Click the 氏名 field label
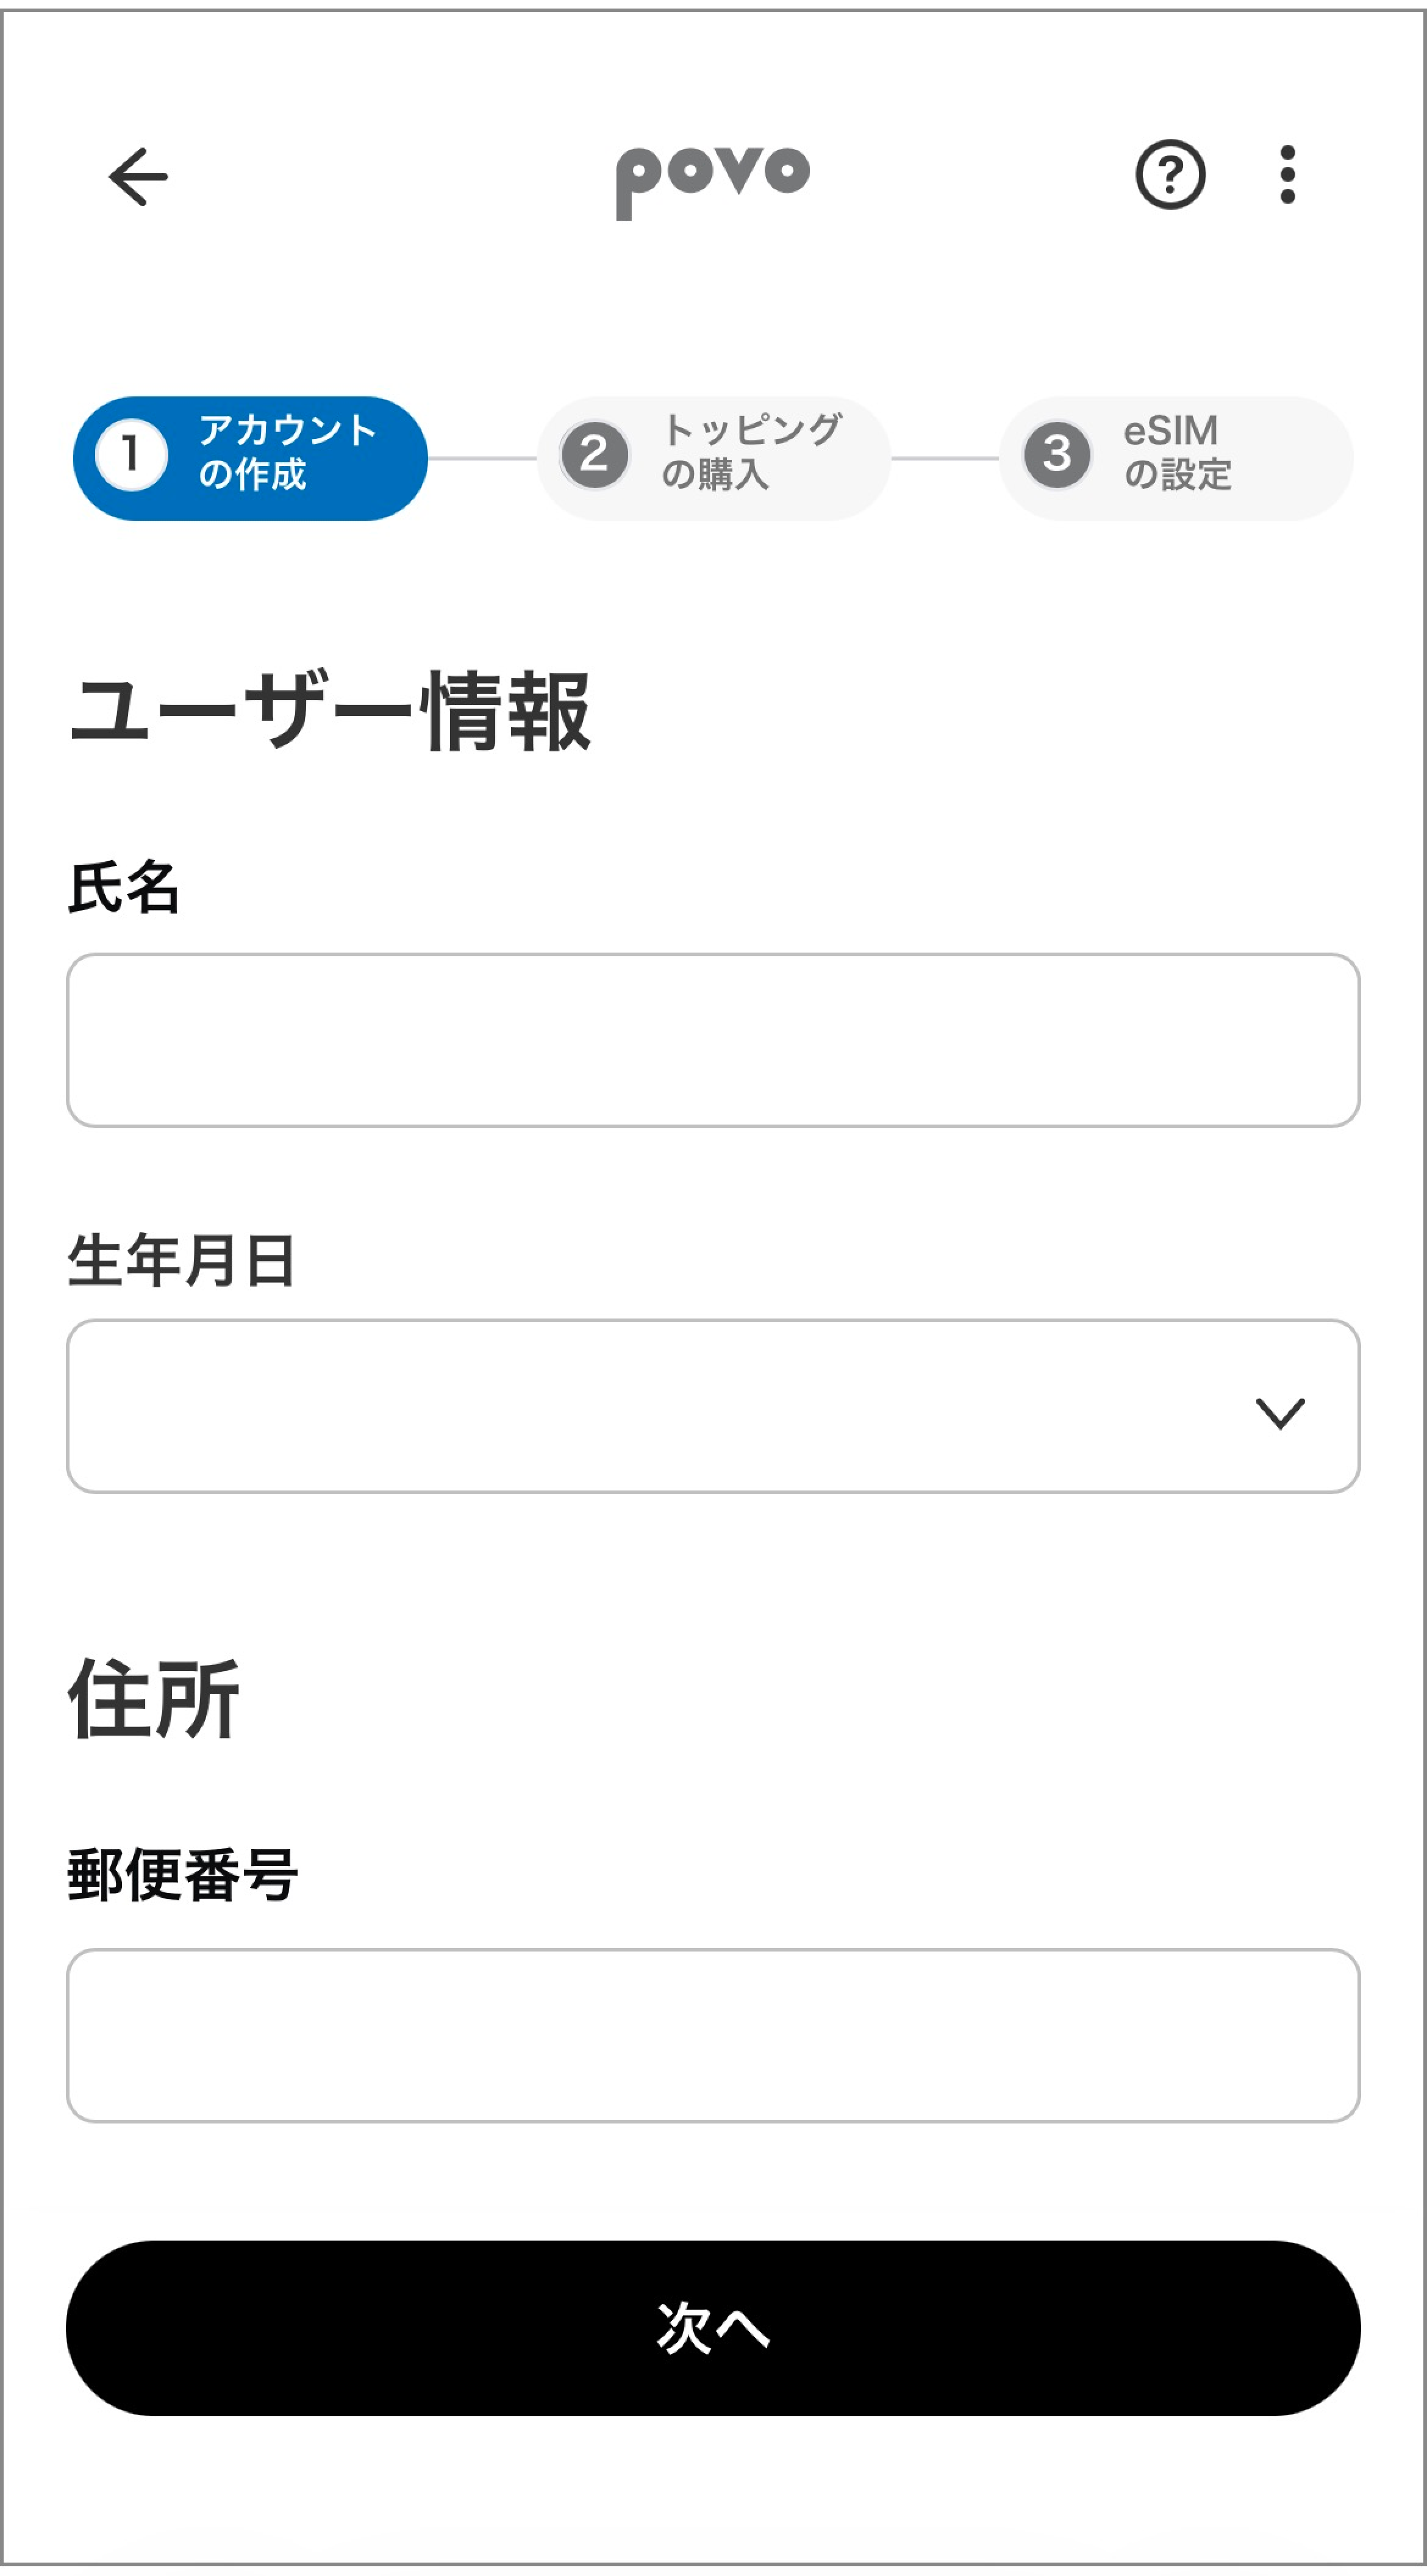 coord(124,887)
